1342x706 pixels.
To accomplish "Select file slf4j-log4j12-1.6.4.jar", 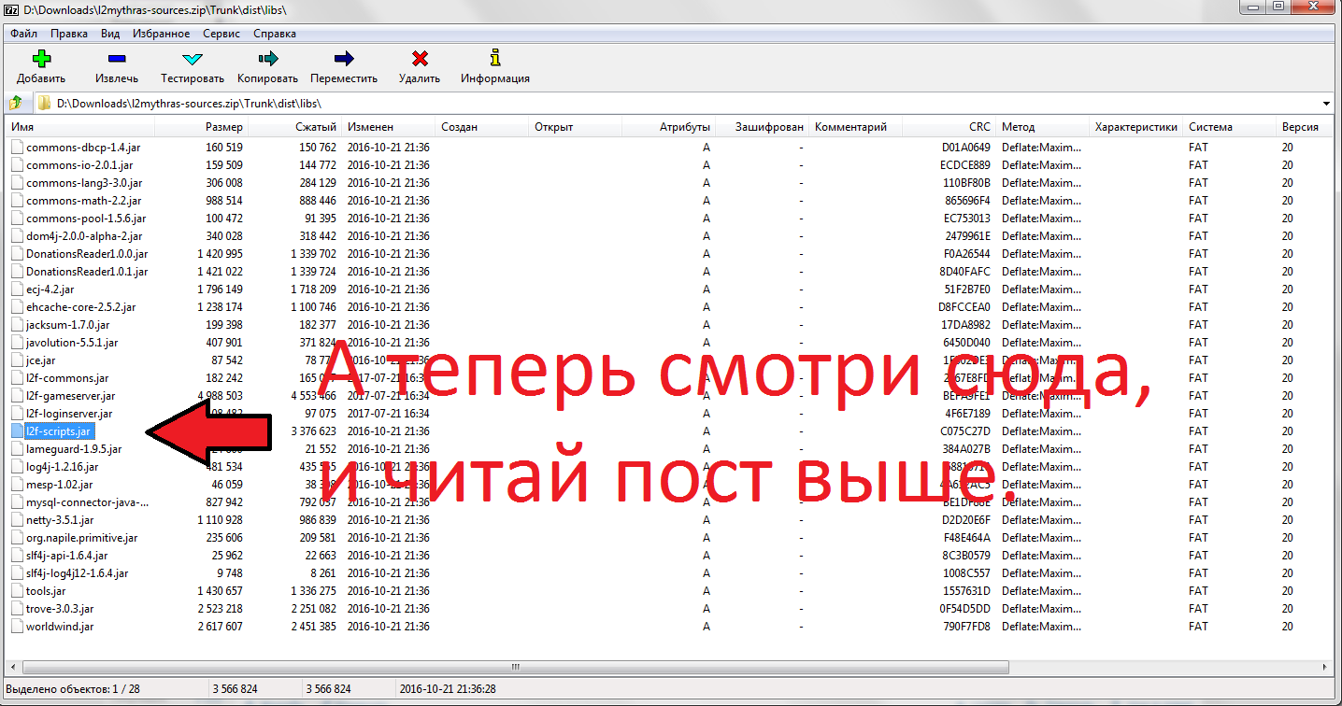I will click(x=78, y=573).
